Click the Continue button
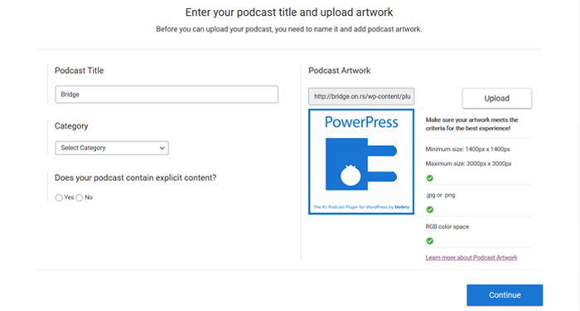580x311 pixels. 505,295
